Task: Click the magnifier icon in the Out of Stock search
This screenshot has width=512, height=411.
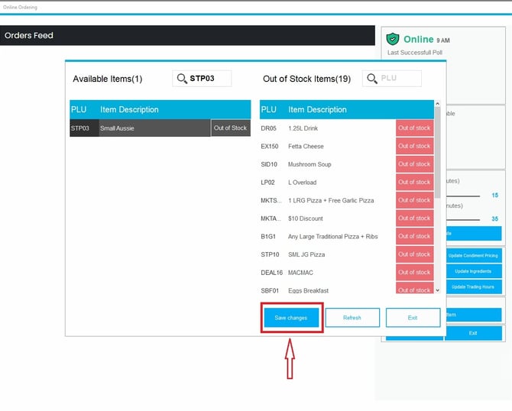Action: [372, 79]
